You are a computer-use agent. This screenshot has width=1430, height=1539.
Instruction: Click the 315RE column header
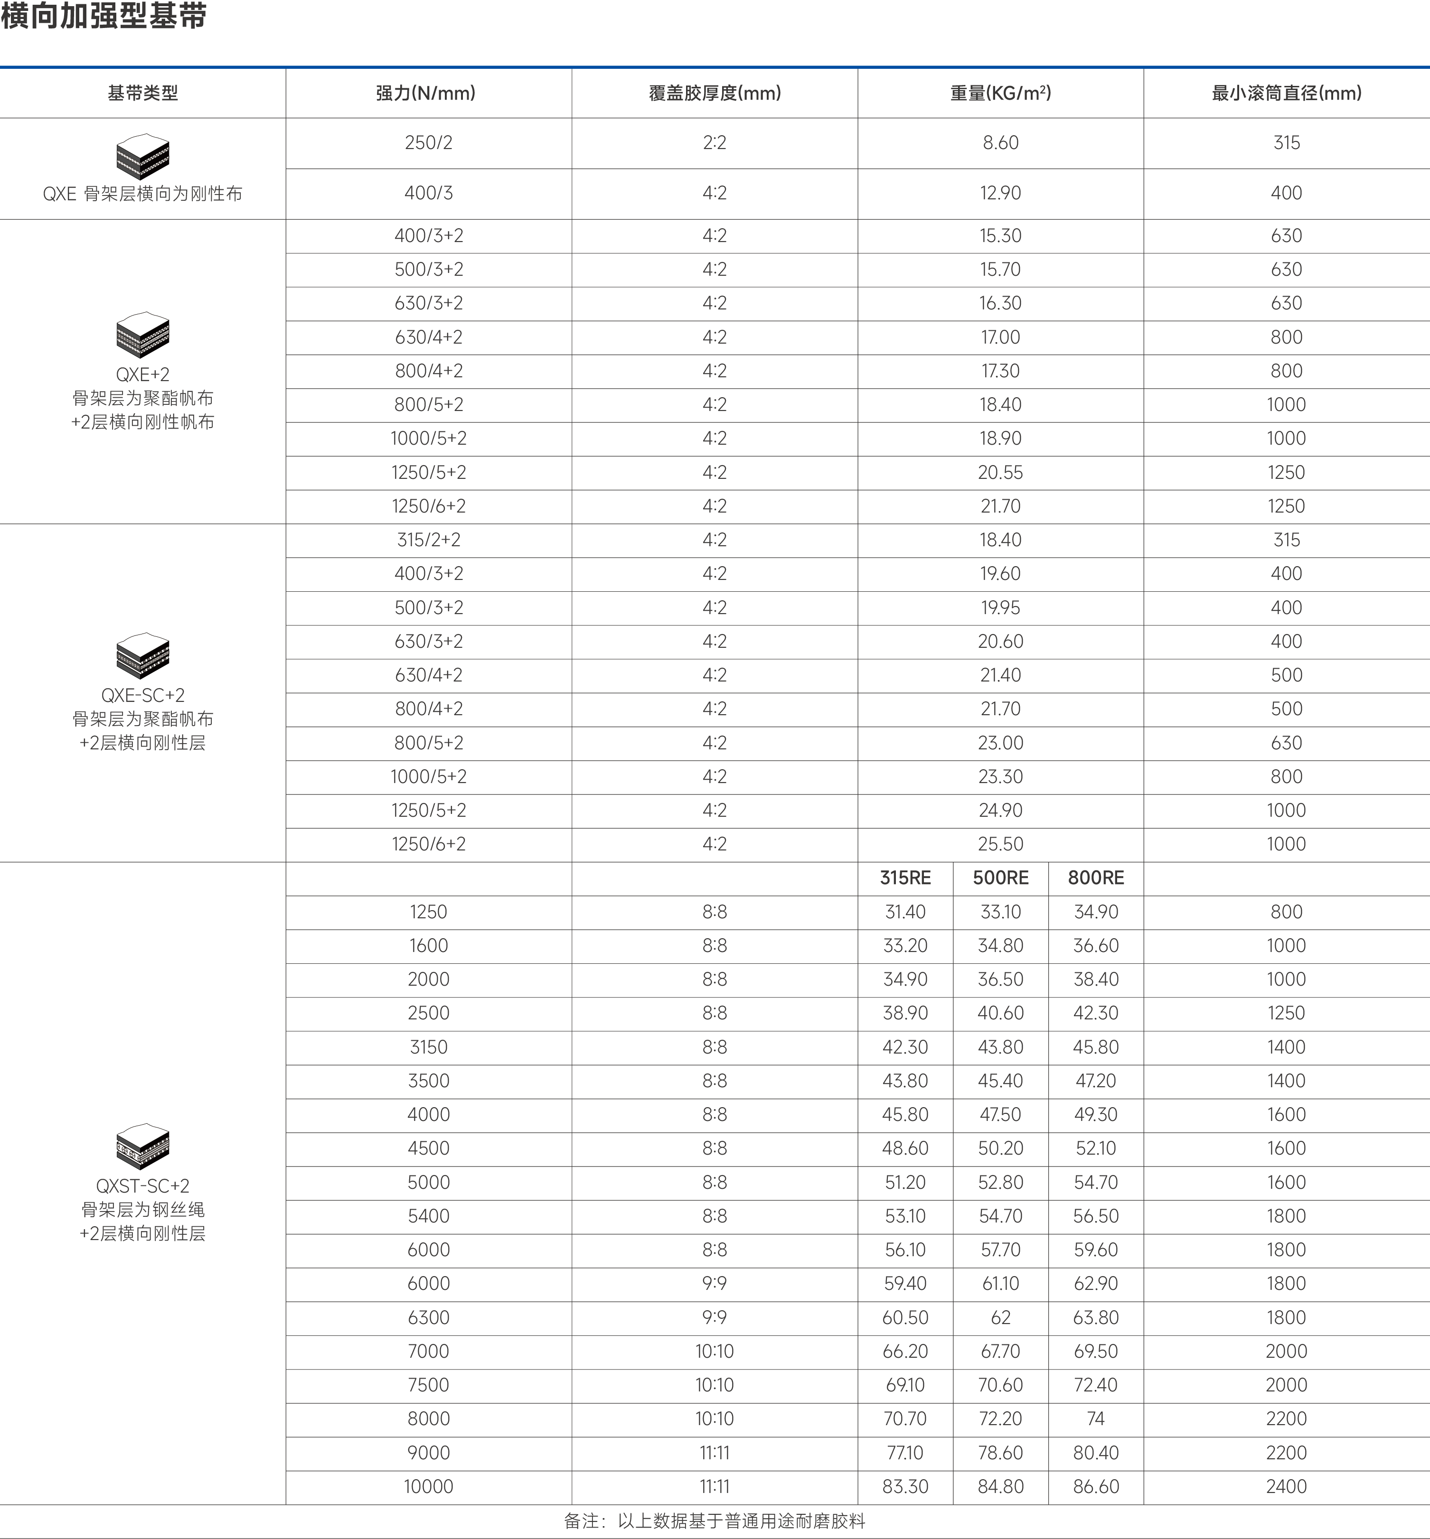click(906, 878)
